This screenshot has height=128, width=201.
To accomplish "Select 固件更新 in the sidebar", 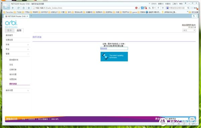I will (13, 84).
